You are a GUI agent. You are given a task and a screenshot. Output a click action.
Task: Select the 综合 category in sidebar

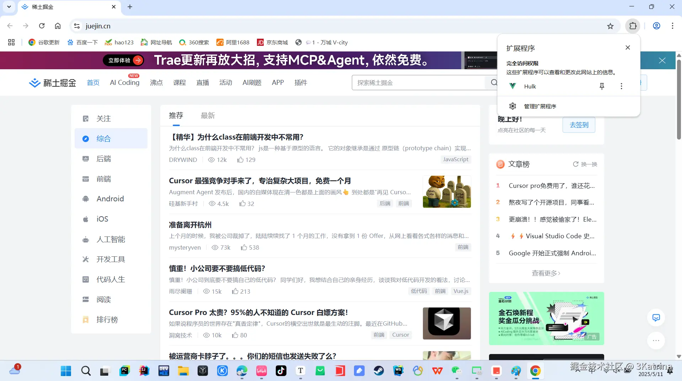coord(111,138)
